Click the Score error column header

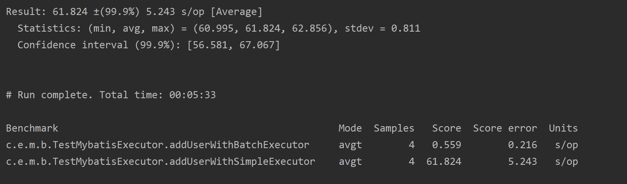coord(505,128)
